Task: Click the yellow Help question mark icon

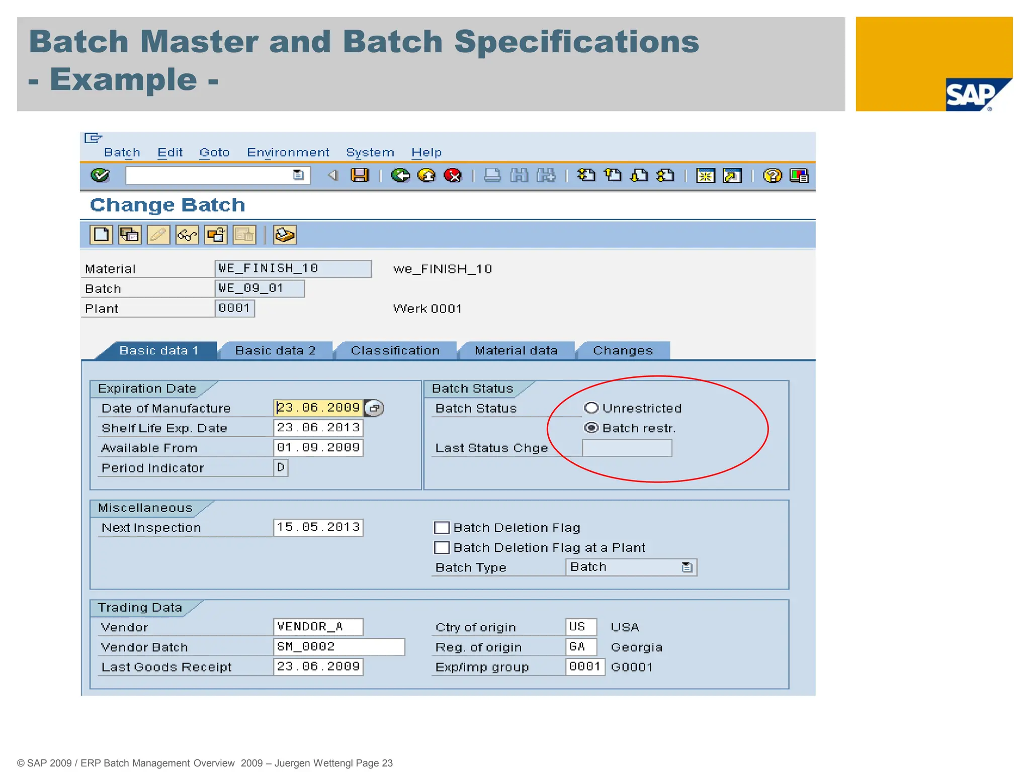Action: [772, 175]
